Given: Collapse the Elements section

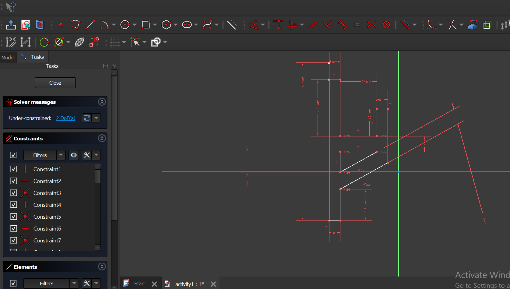Looking at the screenshot, I should click(102, 267).
